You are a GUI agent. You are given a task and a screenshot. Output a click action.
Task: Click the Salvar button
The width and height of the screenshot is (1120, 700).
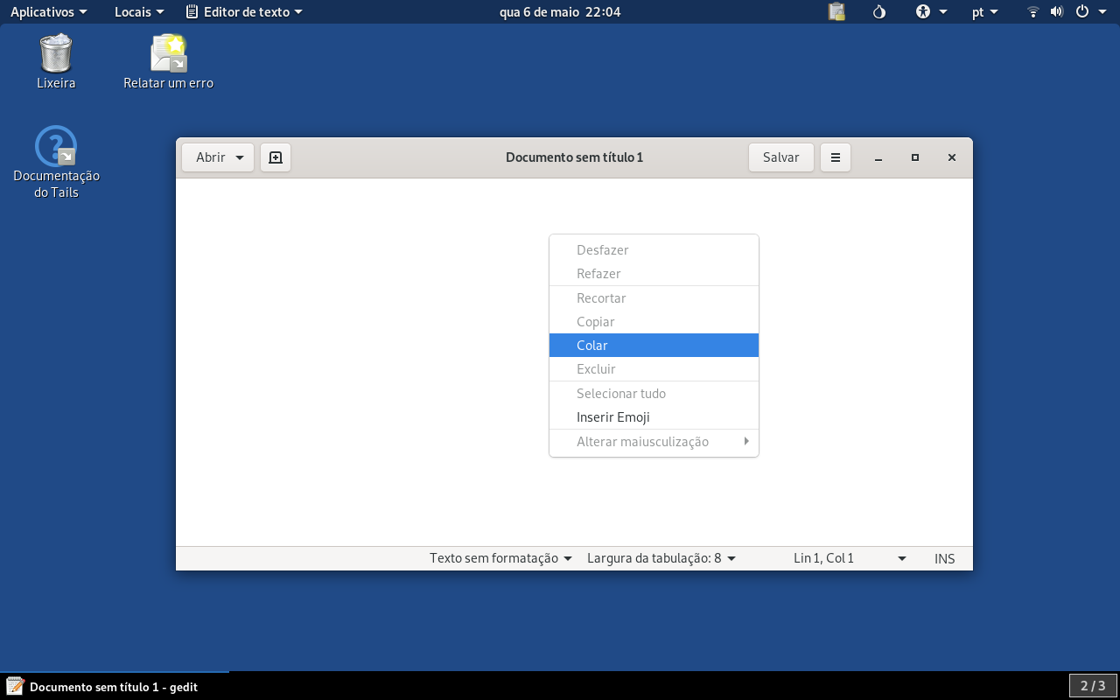781,157
